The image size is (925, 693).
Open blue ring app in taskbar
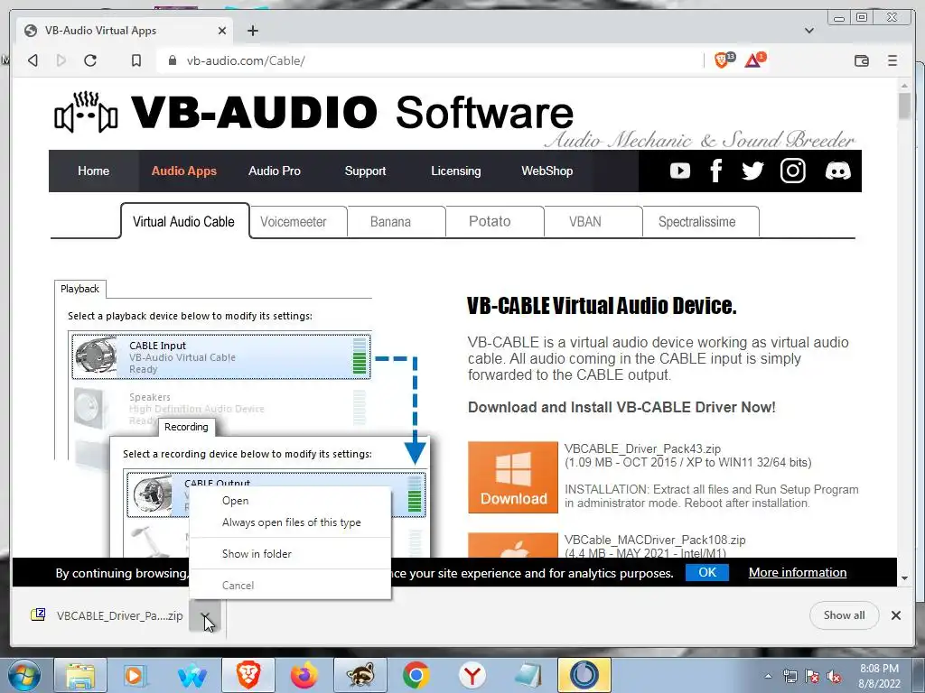[584, 675]
